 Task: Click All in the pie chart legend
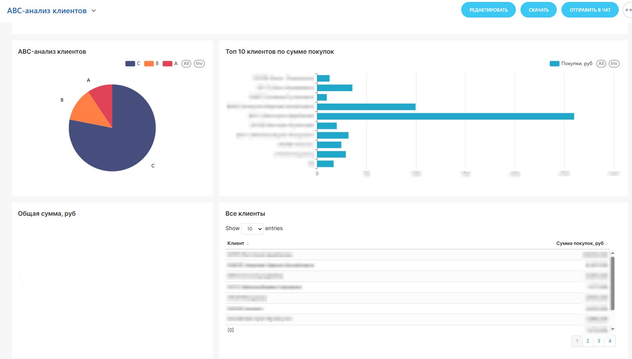[186, 63]
